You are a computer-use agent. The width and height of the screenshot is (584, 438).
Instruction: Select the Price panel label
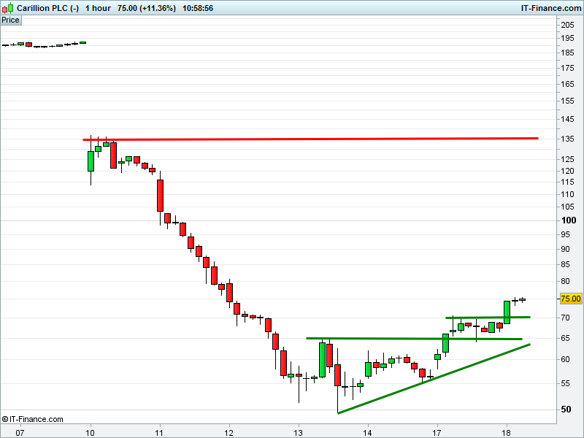(x=10, y=20)
